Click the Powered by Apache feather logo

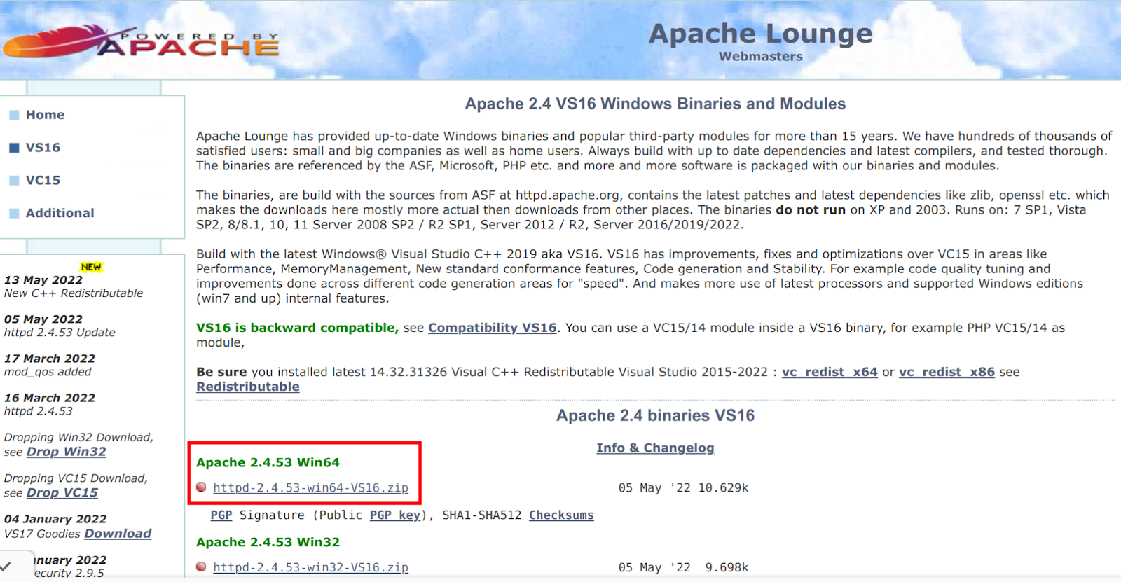pos(140,41)
